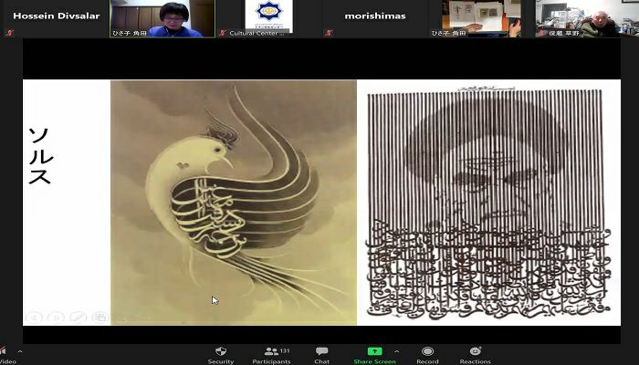
Task: Open the Chat panel
Action: pyautogui.click(x=321, y=352)
